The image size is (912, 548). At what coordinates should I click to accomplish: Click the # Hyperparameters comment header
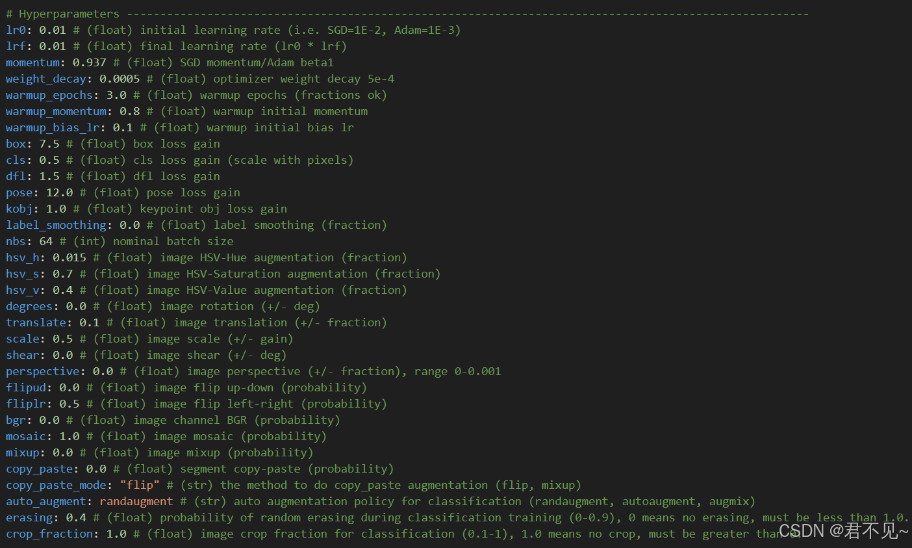pyautogui.click(x=63, y=14)
